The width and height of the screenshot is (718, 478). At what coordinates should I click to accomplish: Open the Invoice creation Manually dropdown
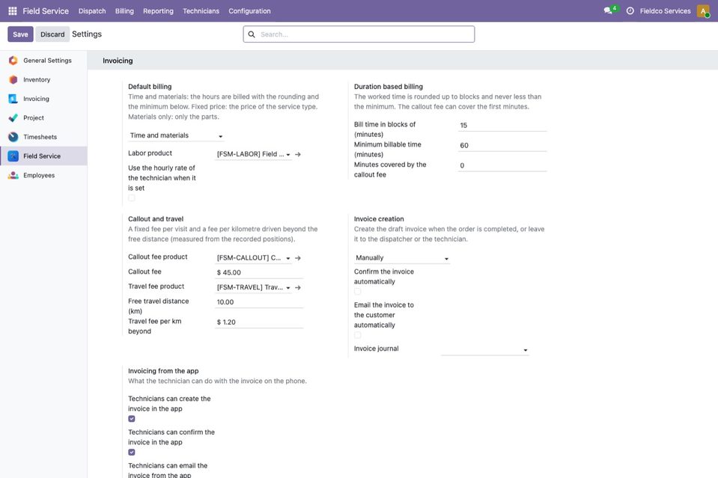[402, 258]
